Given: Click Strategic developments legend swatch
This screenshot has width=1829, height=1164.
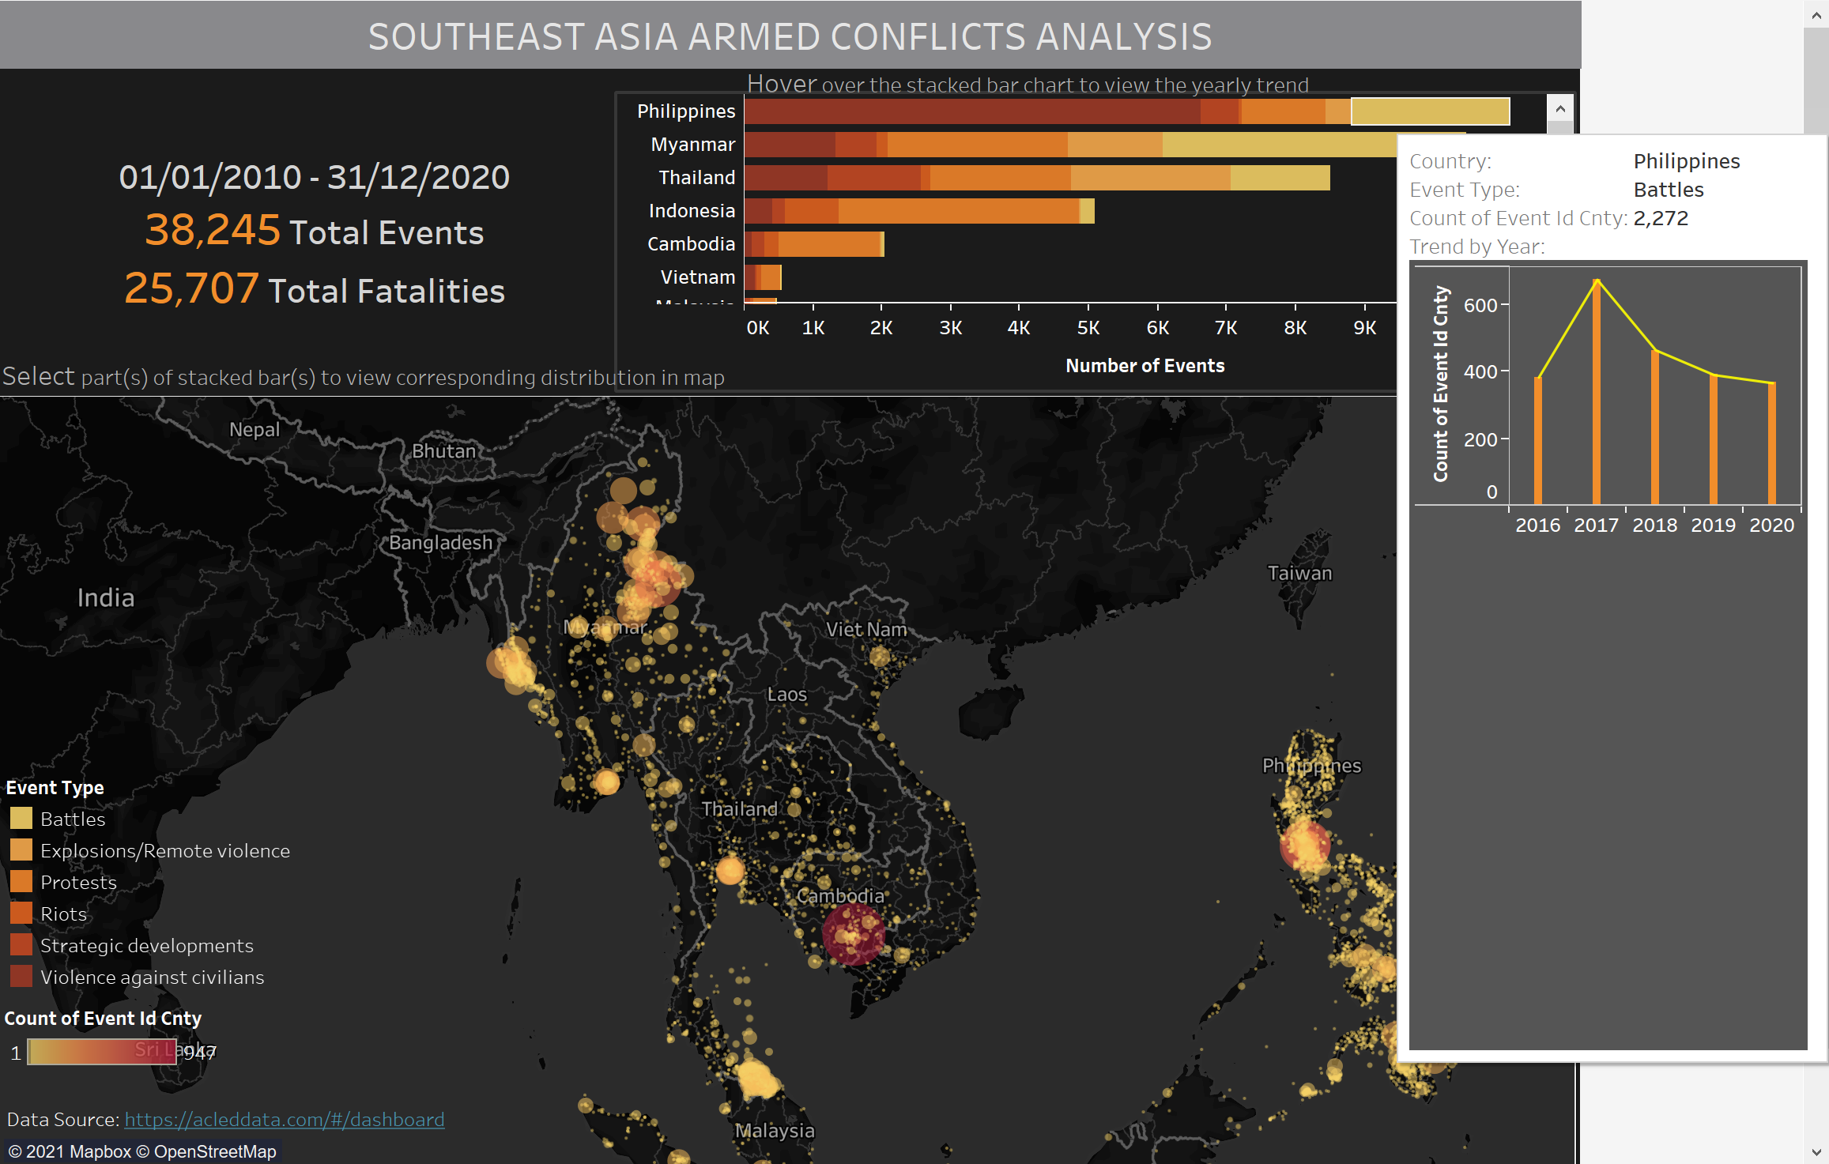Looking at the screenshot, I should [x=21, y=944].
